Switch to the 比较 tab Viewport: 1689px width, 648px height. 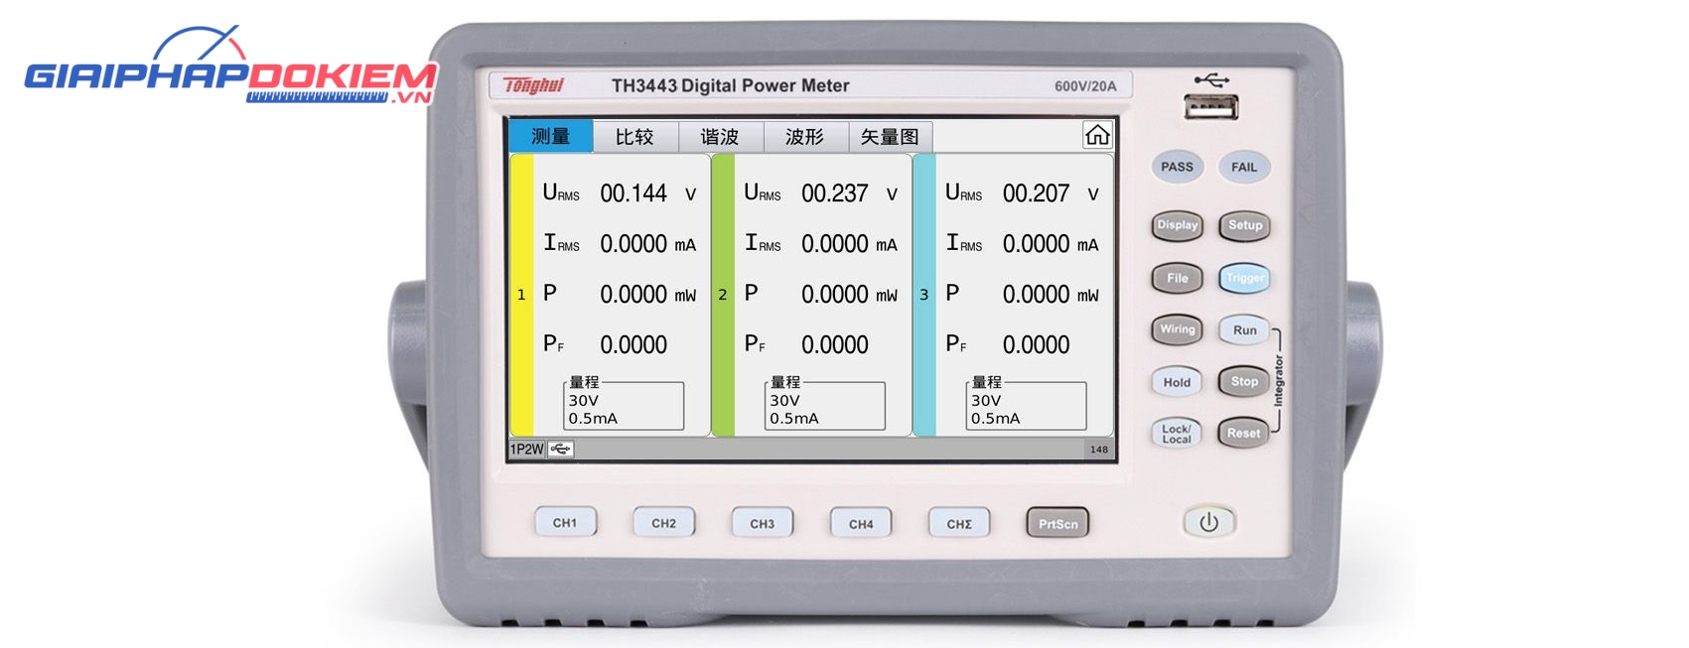pos(635,137)
